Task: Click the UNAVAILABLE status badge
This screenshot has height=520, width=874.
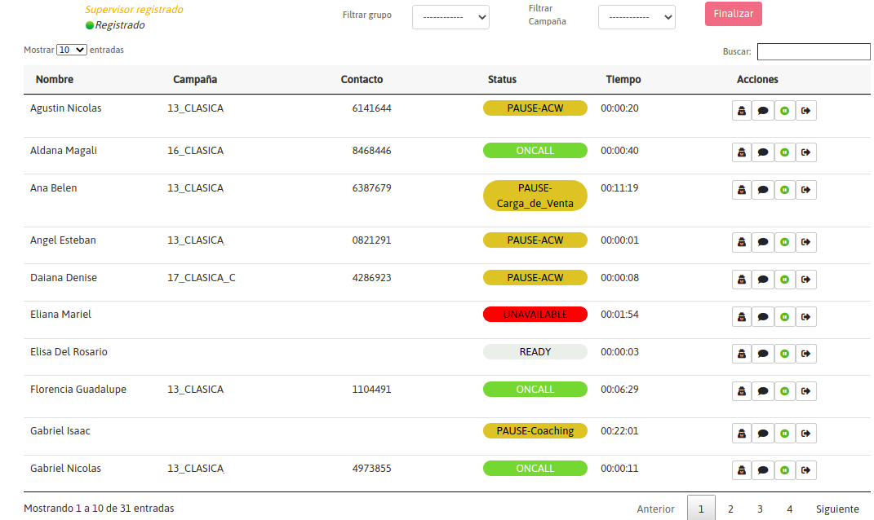Action: coord(535,315)
